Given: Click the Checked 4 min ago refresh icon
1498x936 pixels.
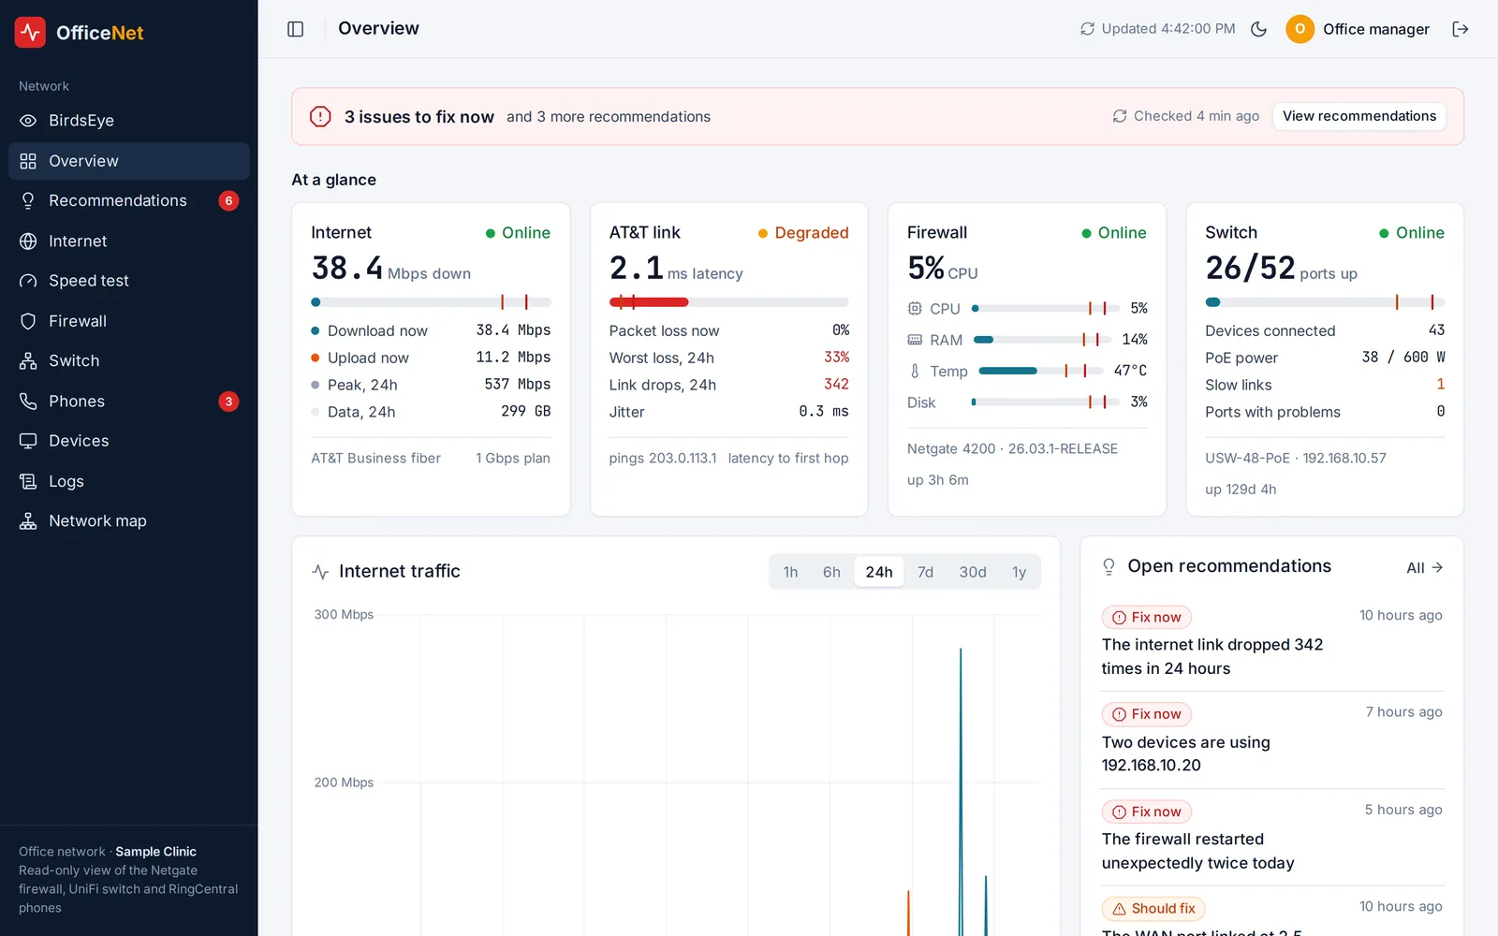Looking at the screenshot, I should (x=1120, y=116).
